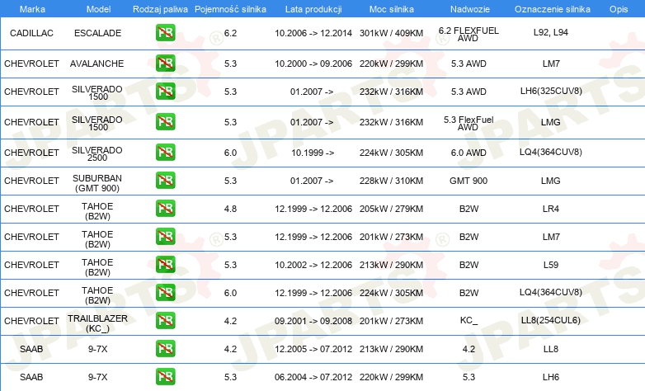The height and width of the screenshot is (391, 645).
Task: Select engine code LH6(325CUV8)
Action: coord(551,91)
